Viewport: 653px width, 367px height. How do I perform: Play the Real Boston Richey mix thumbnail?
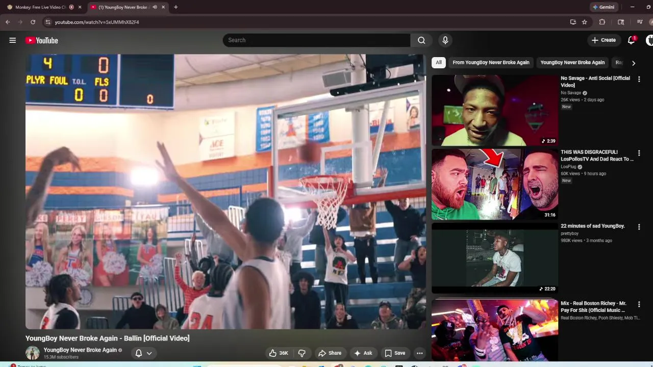tap(495, 330)
